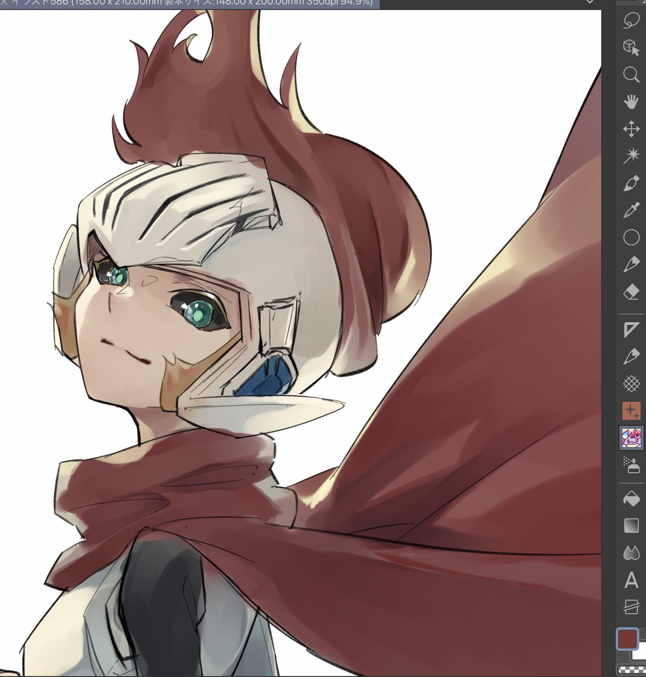Pick the Eyedropper tool
The height and width of the screenshot is (677, 646).
pos(631,210)
